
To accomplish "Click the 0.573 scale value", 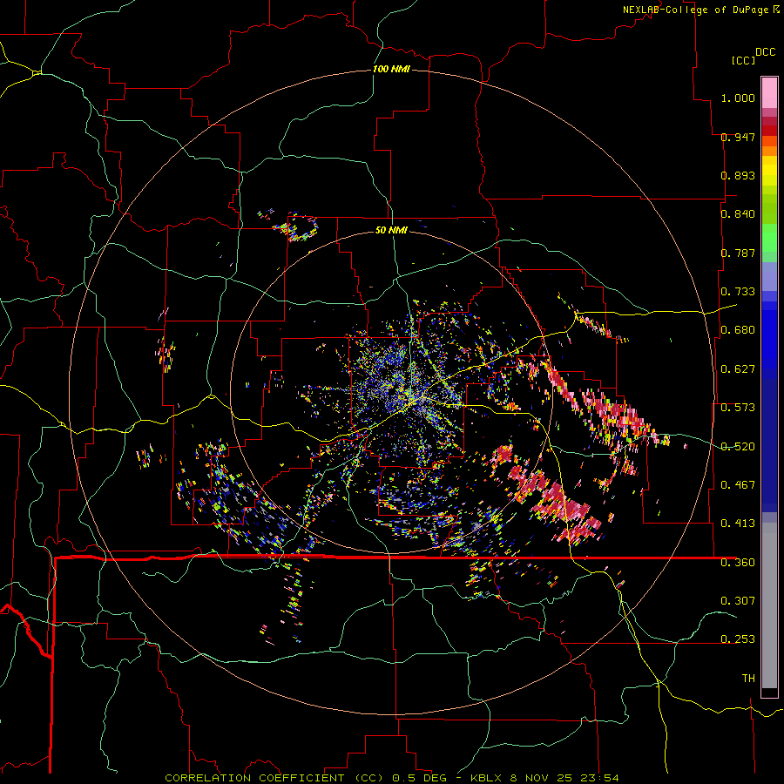I will pyautogui.click(x=738, y=408).
